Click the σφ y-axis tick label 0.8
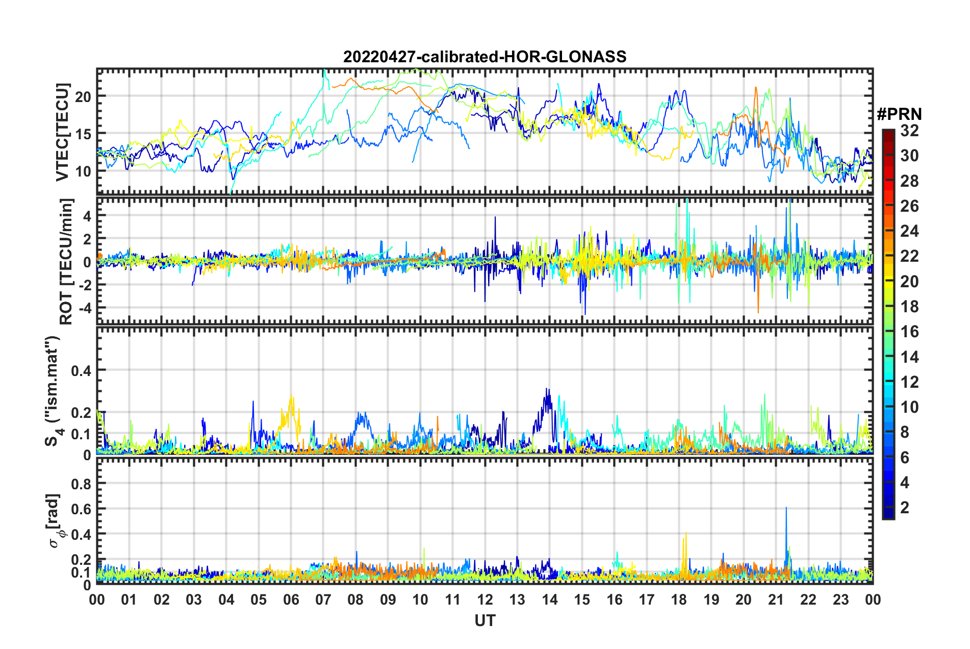Screen dimensions: 970x649 [x=81, y=483]
